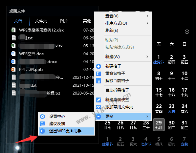Click the docx file icon dated 04-10

(13, 61)
